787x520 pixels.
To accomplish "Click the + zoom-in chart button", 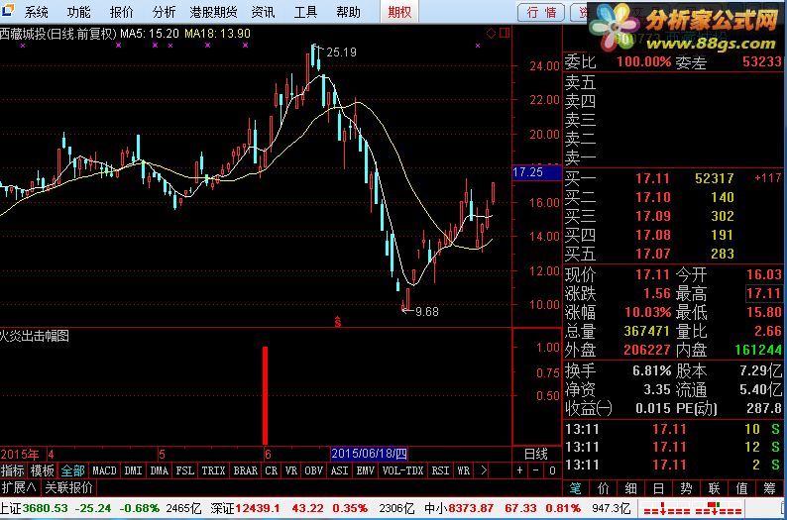I will click(519, 470).
